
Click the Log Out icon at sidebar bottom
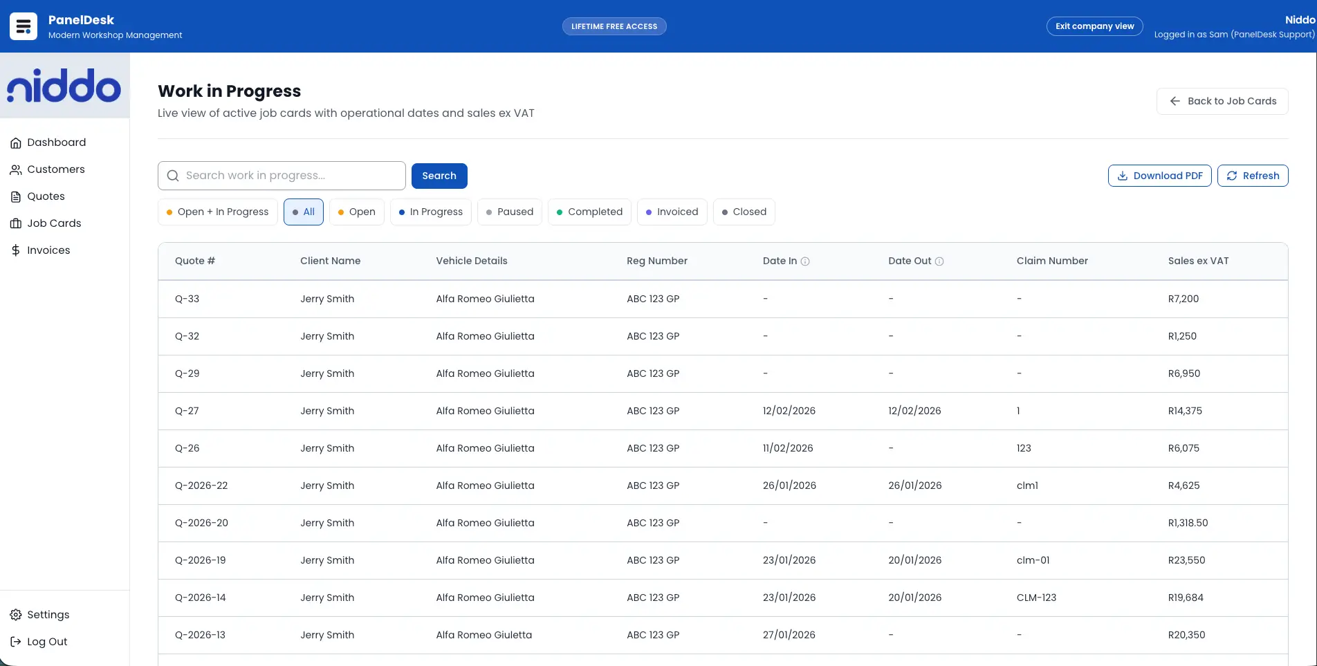pos(15,641)
